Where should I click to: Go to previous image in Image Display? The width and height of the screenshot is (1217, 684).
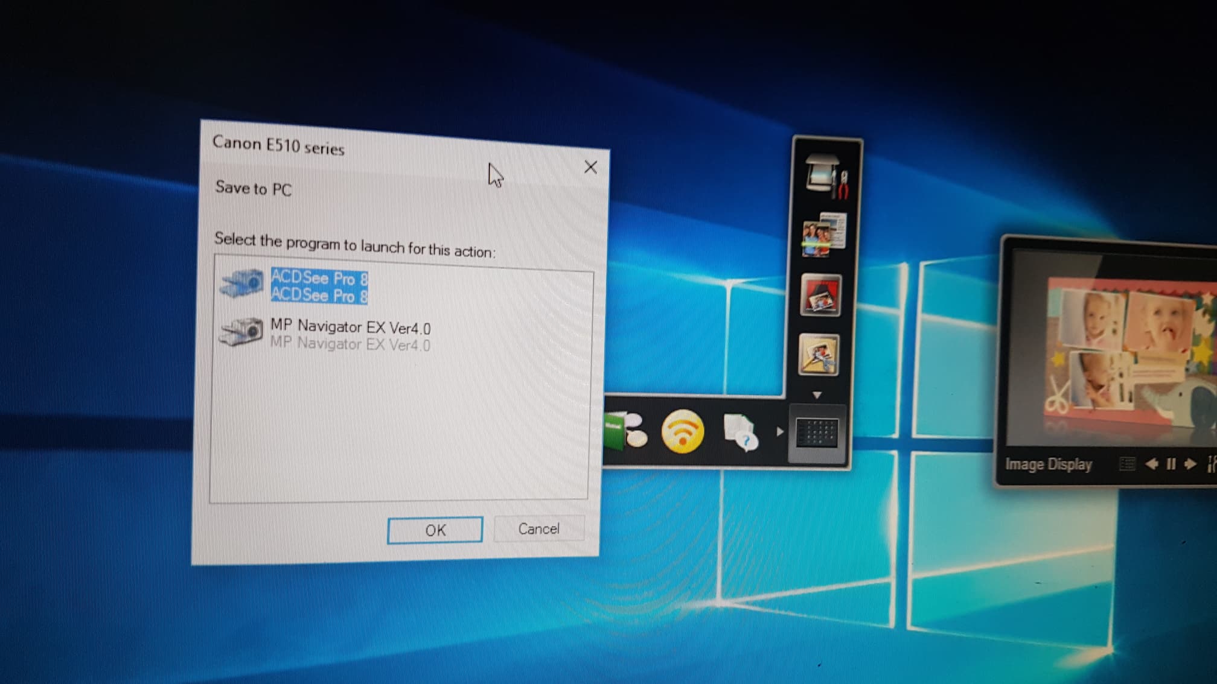[x=1152, y=464]
